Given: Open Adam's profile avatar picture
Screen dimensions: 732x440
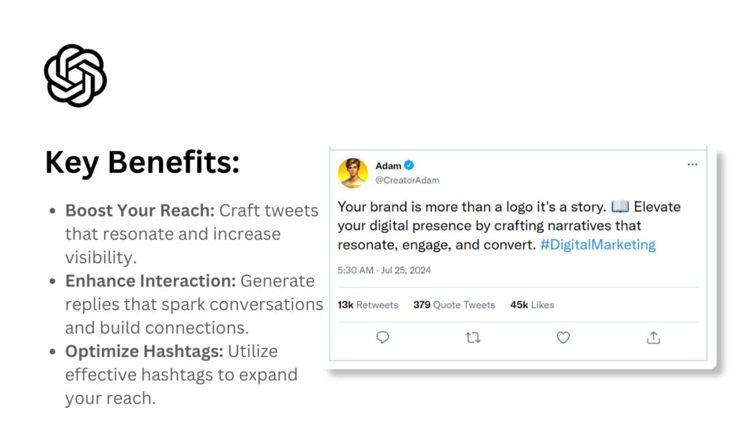Looking at the screenshot, I should [x=353, y=173].
